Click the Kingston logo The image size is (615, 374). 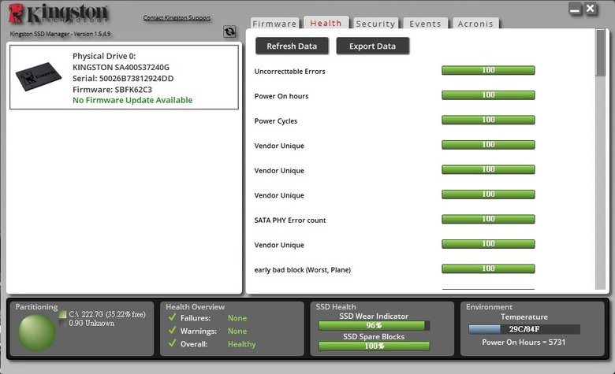58,14
